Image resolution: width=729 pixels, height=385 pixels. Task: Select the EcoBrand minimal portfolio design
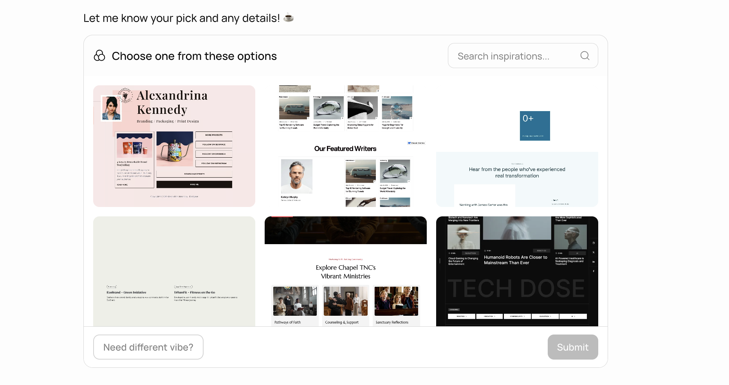click(174, 271)
